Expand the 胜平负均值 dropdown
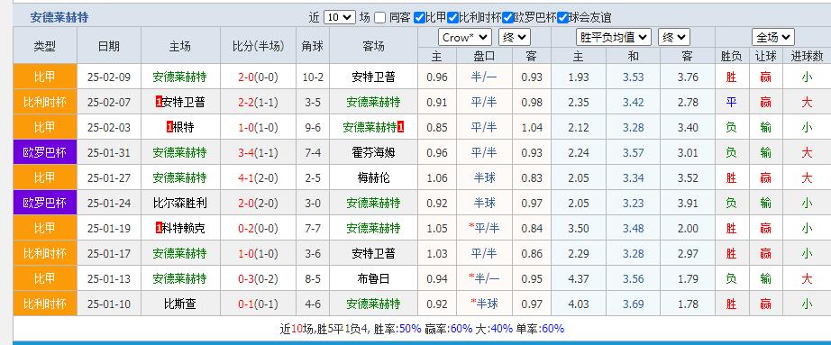This screenshot has width=831, height=345. (613, 38)
